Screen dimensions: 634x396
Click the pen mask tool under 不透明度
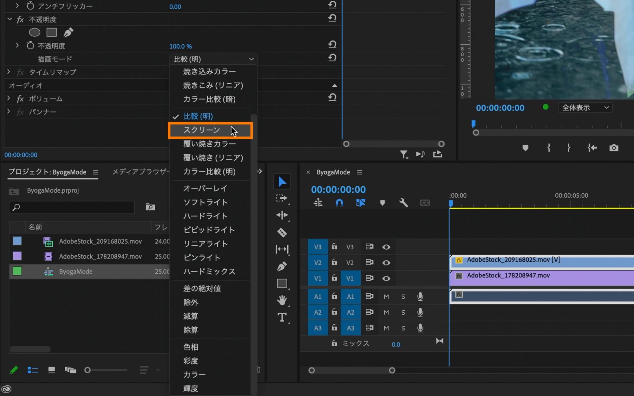point(69,32)
